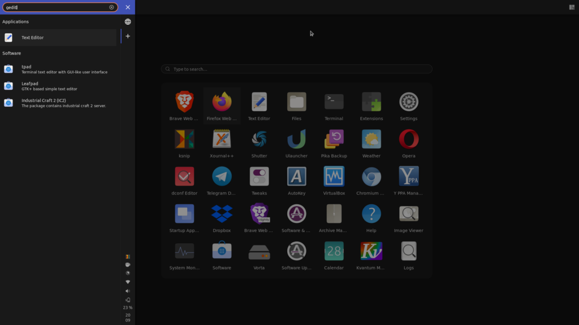The image size is (579, 325).
Task: Open the dconf Editor app
Action: 184,177
